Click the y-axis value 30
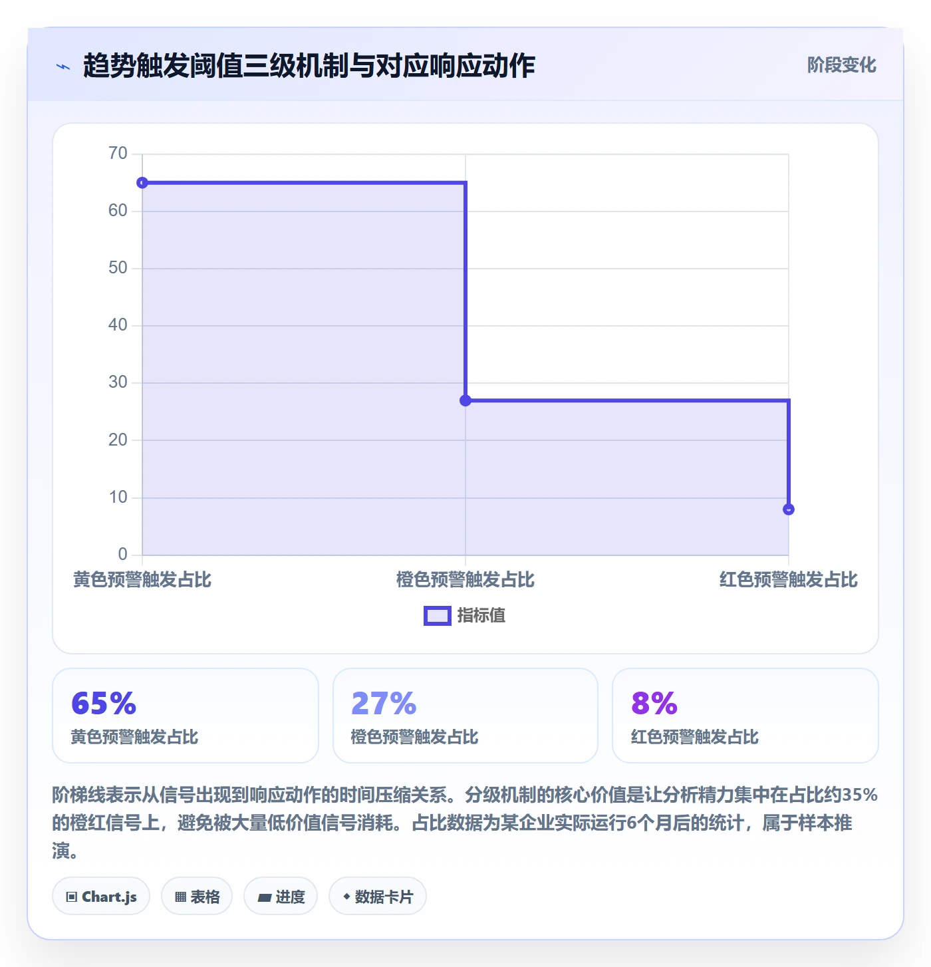The image size is (931, 967). tap(118, 382)
